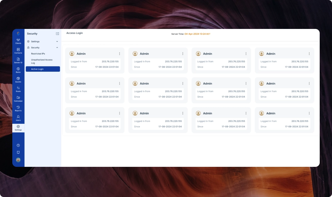Expand the Settings submenu chevron
This screenshot has height=197, width=332.
57,42
